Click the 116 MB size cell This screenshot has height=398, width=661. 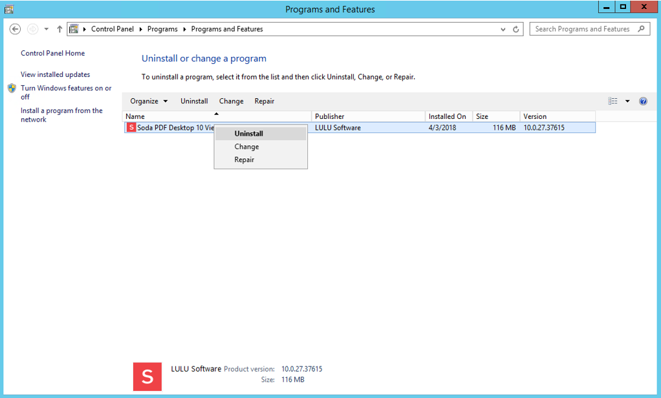click(x=504, y=128)
